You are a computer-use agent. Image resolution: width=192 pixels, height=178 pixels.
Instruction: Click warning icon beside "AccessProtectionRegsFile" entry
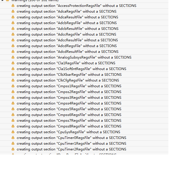[13, 6]
